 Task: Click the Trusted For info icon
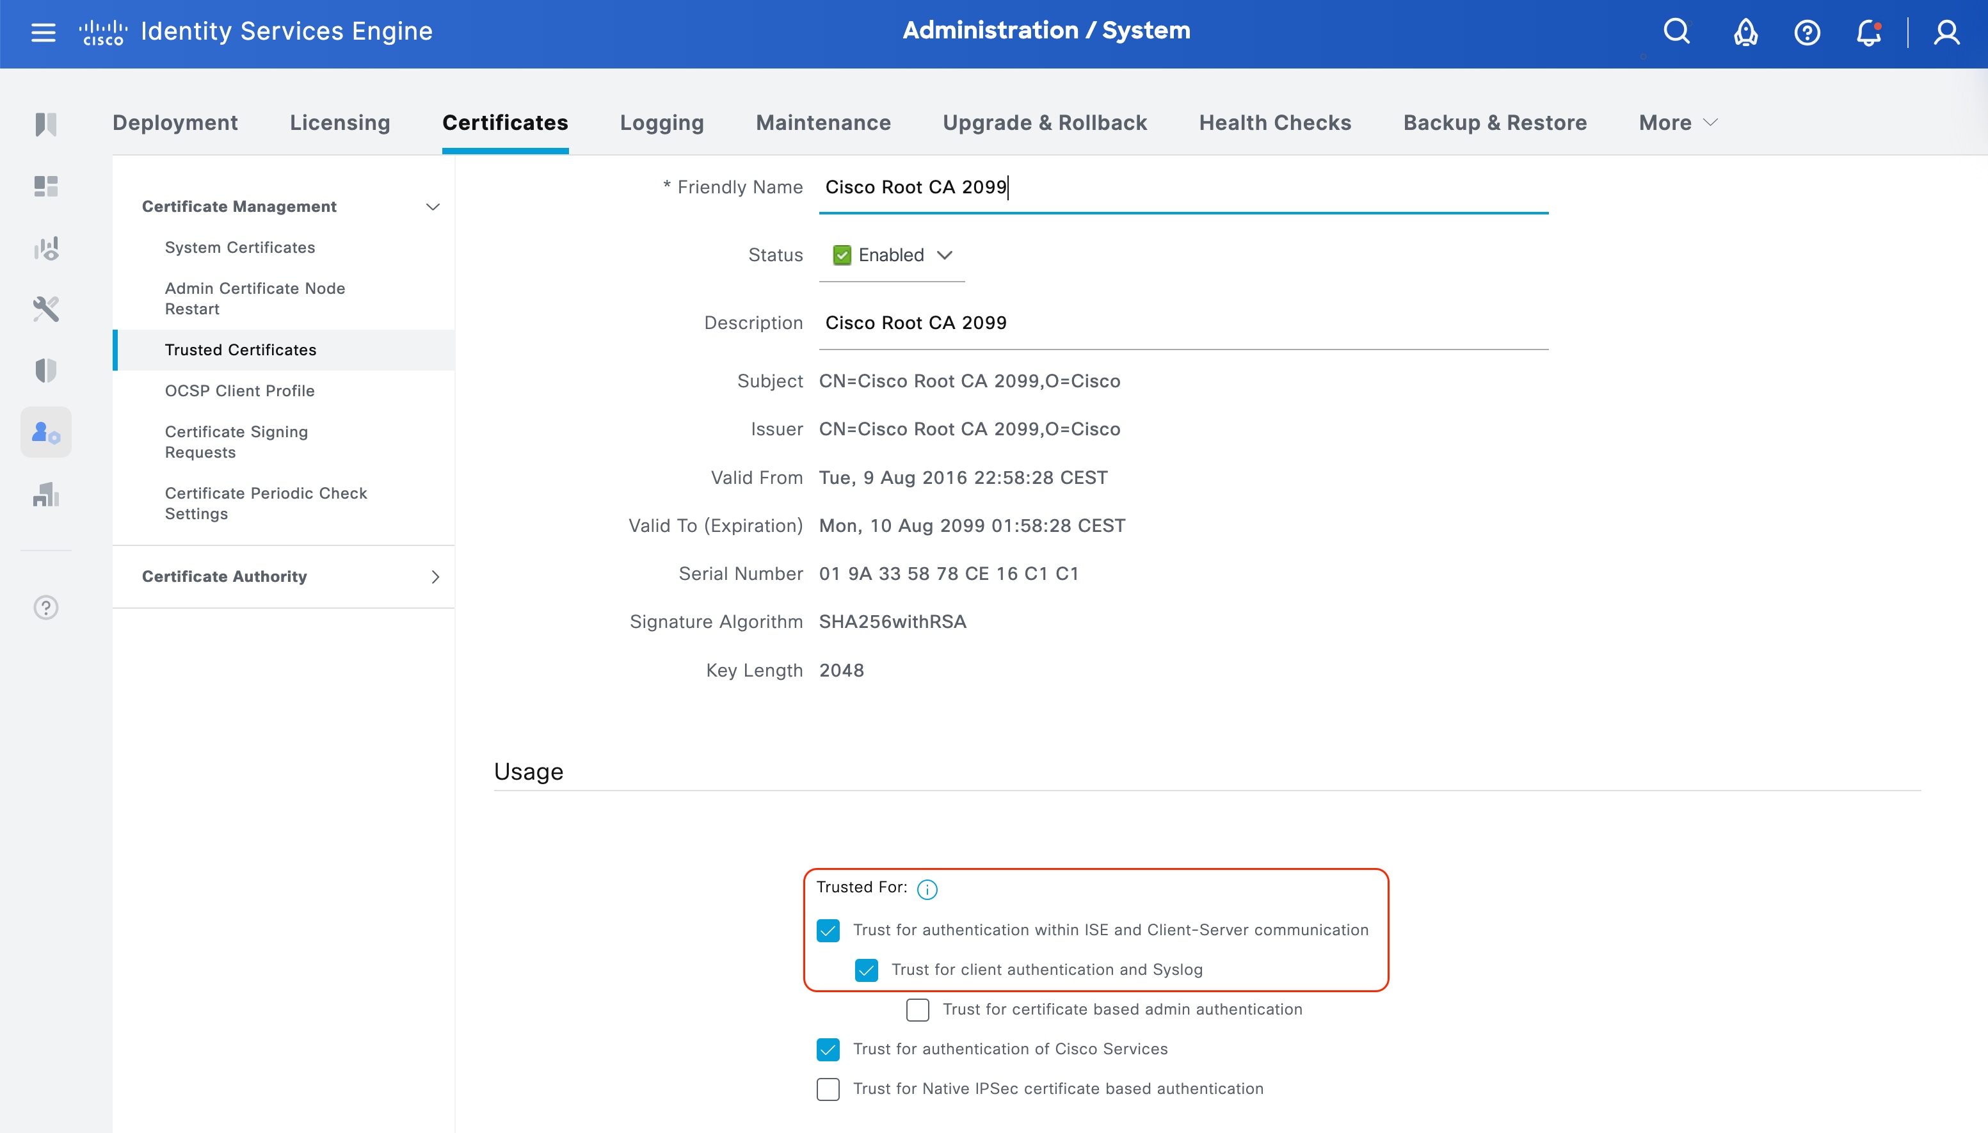click(x=927, y=888)
